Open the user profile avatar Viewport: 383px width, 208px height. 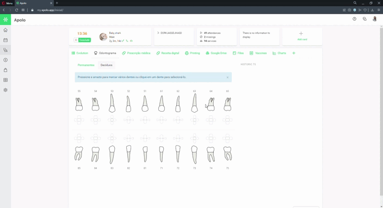[x=374, y=19]
